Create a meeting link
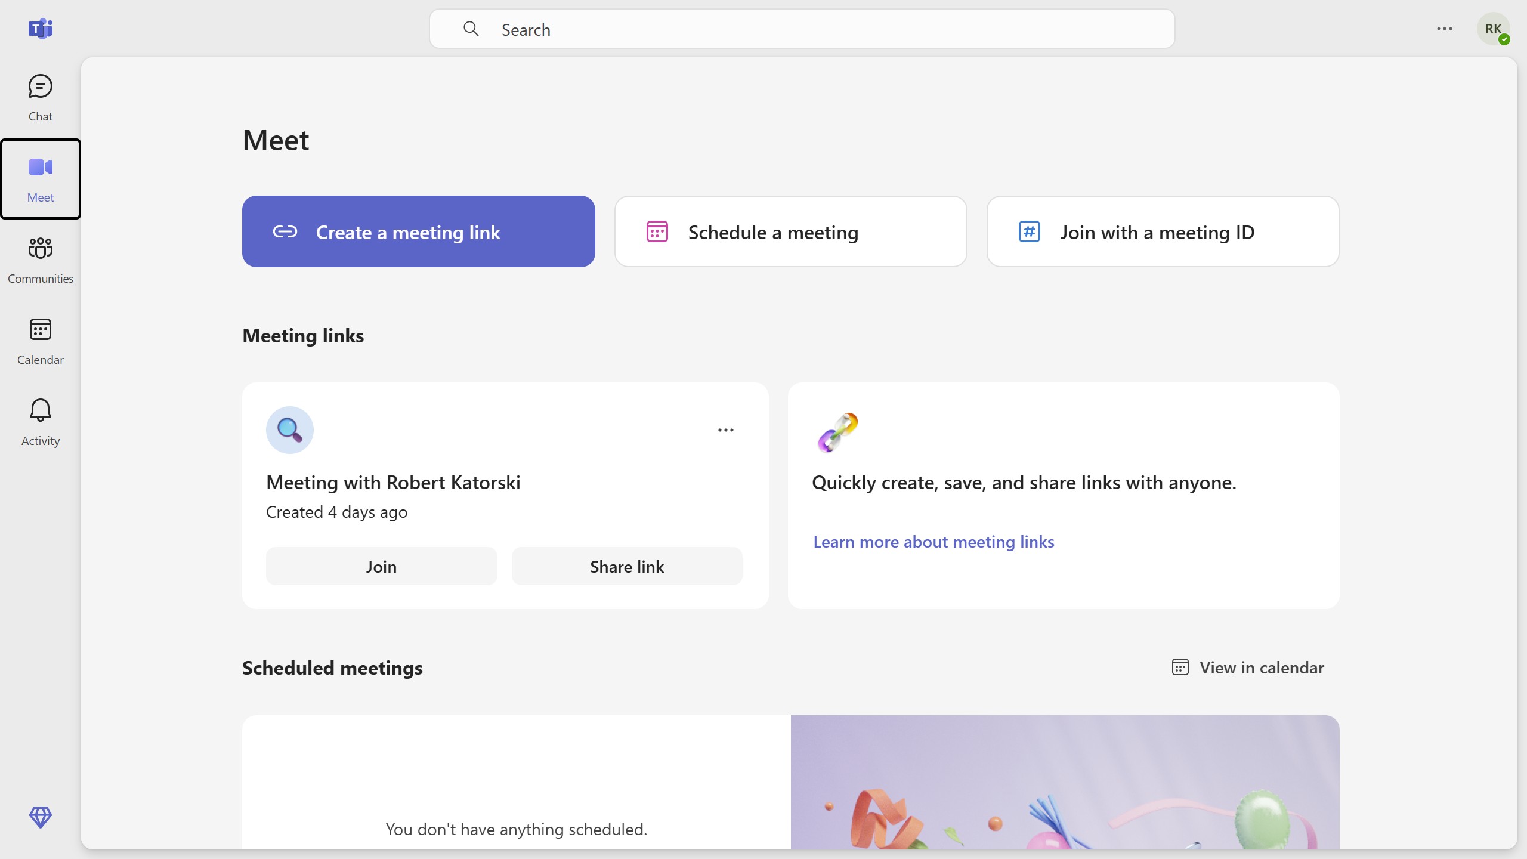Screen dimensions: 1527x859 tap(418, 231)
